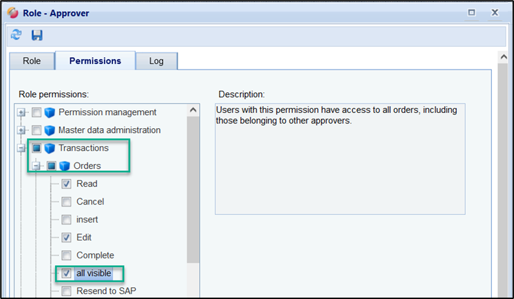This screenshot has height=299, width=514.
Task: Maximize the Role - Approver window
Action: (x=472, y=12)
